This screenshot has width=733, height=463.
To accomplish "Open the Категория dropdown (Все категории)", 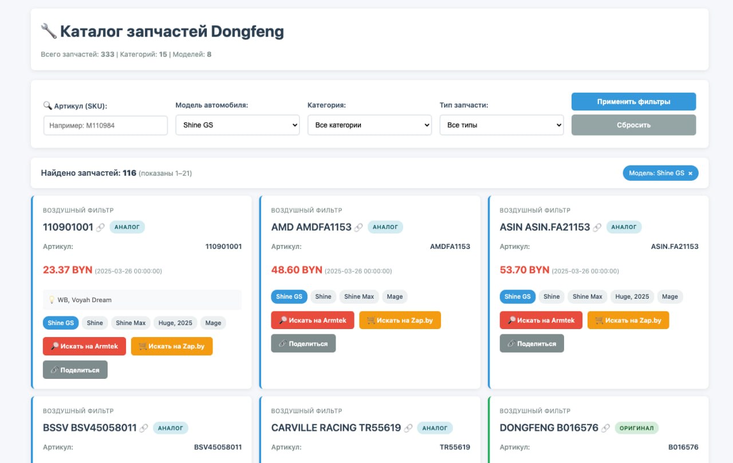I will [x=369, y=125].
